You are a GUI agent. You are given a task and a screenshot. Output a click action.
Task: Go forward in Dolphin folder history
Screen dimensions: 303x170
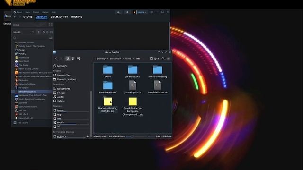[x=61, y=59]
